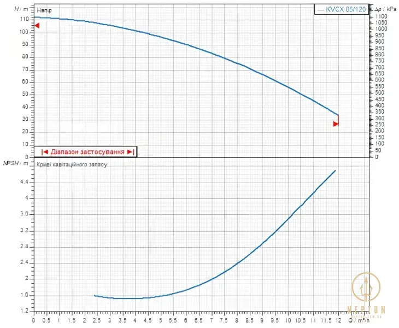Click the right arrow in Діапазон застосування
This screenshot has width=399, height=328.
coord(131,152)
